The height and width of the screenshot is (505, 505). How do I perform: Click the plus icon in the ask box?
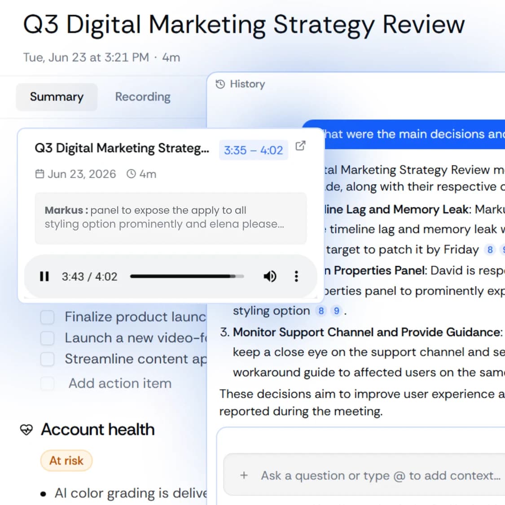pos(244,475)
